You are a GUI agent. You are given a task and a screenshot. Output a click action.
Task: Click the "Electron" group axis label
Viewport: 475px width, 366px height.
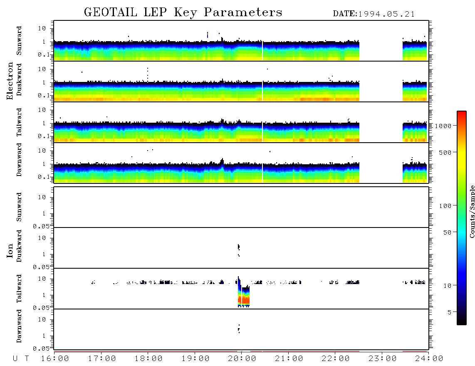click(x=10, y=81)
